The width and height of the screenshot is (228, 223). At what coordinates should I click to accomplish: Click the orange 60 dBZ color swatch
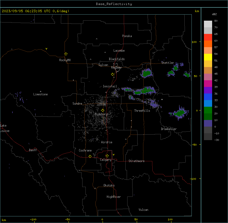click(x=208, y=44)
